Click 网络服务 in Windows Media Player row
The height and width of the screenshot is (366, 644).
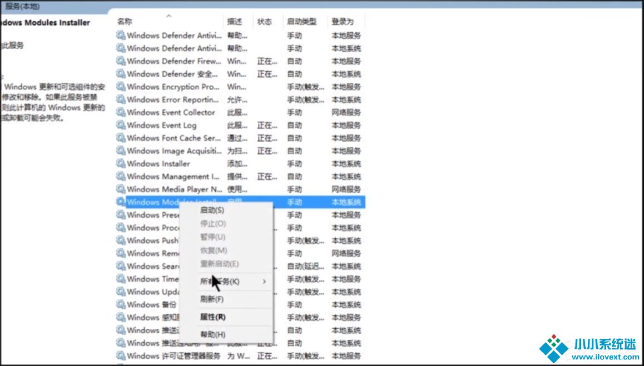[346, 189]
